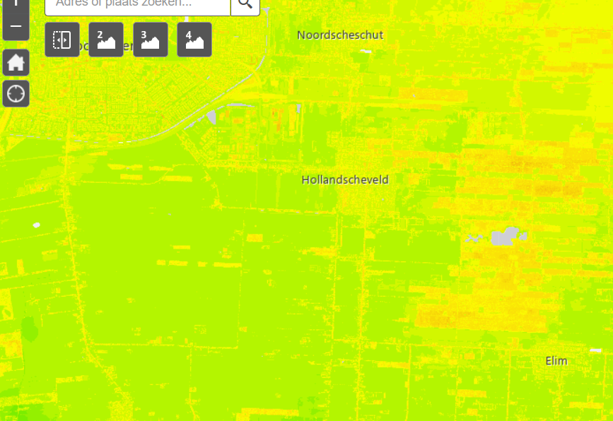
Task: Zoom out the map with minus button
Action: point(16,28)
